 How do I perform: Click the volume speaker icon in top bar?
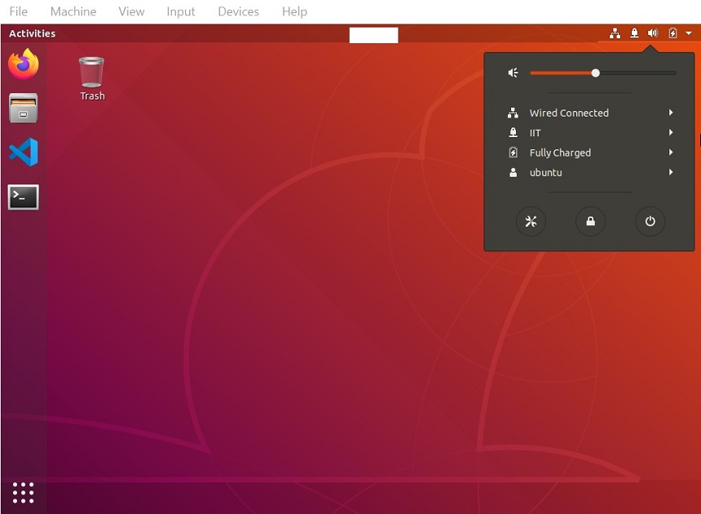(x=653, y=33)
